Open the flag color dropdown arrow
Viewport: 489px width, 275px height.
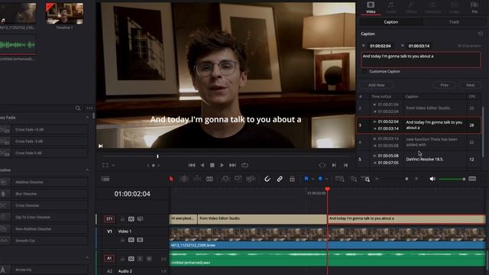(x=313, y=180)
